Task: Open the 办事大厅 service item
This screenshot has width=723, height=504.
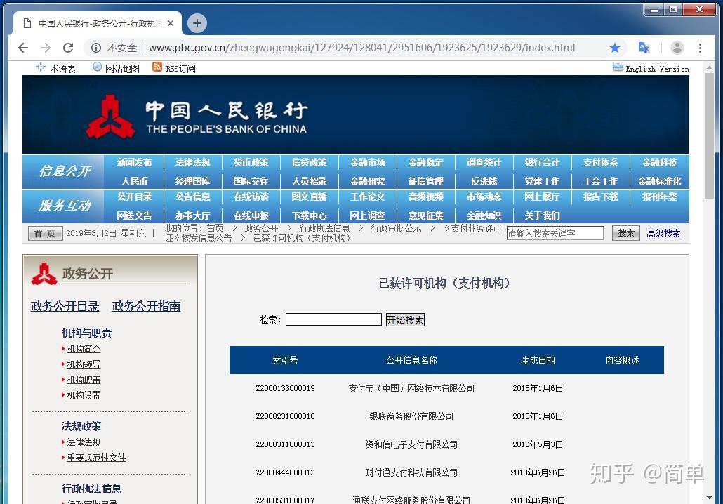Action: coord(193,215)
